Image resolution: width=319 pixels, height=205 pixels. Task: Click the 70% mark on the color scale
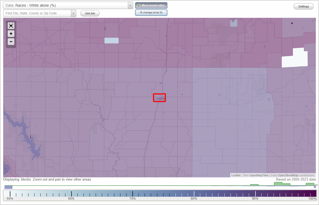point(133,194)
